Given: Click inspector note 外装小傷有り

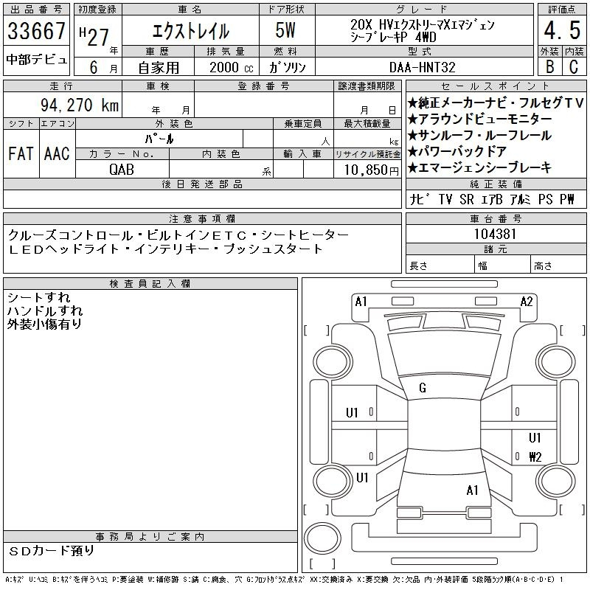Looking at the screenshot, I should point(44,324).
